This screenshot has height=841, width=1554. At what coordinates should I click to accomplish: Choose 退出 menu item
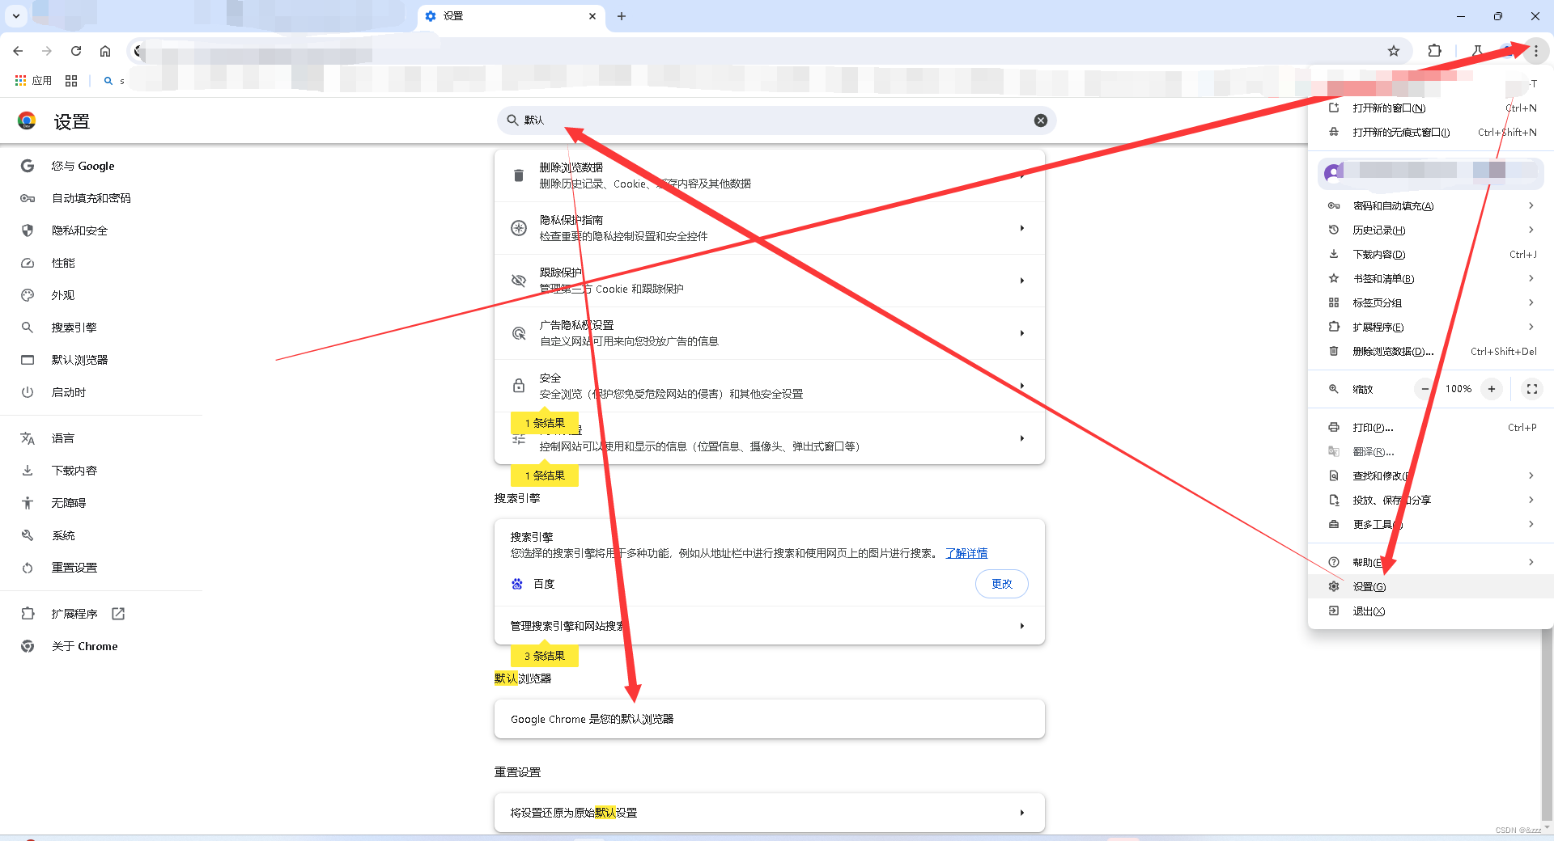[x=1430, y=611]
